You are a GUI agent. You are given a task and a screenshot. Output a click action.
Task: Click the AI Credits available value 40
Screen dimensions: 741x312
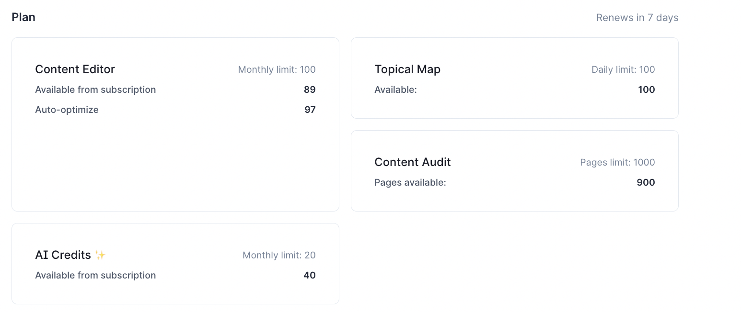(310, 275)
